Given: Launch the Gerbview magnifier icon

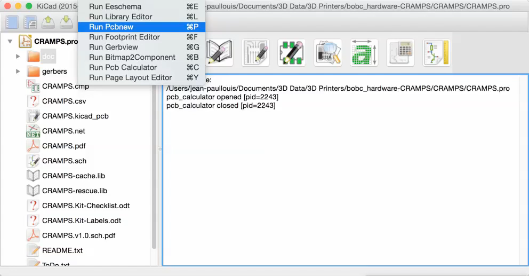Looking at the screenshot, I should tap(328, 52).
